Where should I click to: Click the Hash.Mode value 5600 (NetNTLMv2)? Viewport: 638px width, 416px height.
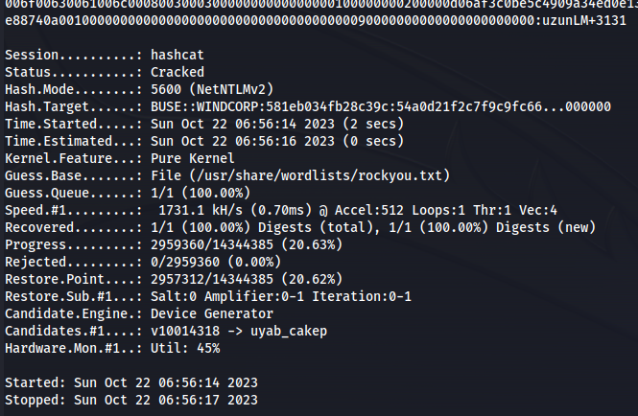tap(212, 89)
